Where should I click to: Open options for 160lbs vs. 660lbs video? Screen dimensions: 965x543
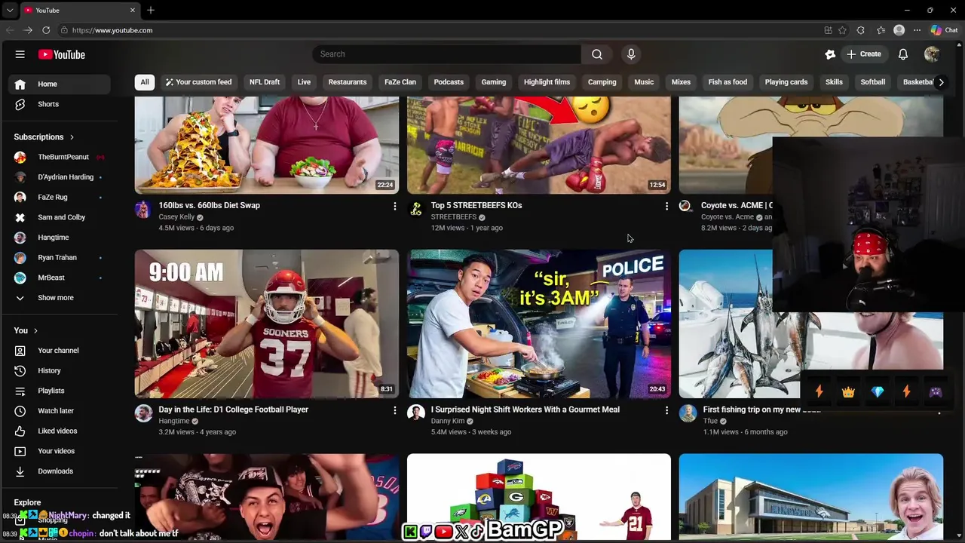pos(394,206)
